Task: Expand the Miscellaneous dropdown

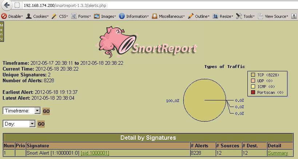Action: tap(172, 16)
